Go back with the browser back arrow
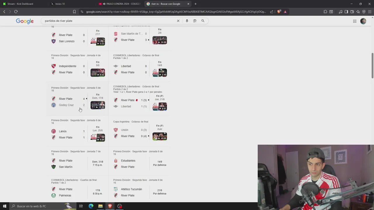 pyautogui.click(x=4, y=12)
